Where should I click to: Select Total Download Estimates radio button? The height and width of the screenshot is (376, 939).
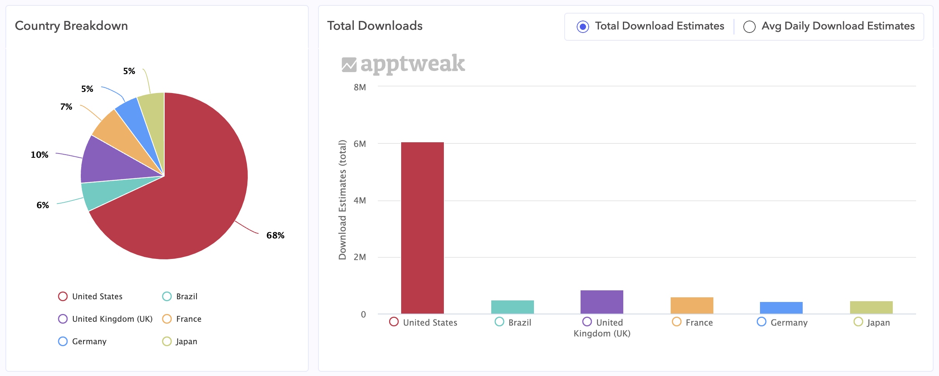583,27
